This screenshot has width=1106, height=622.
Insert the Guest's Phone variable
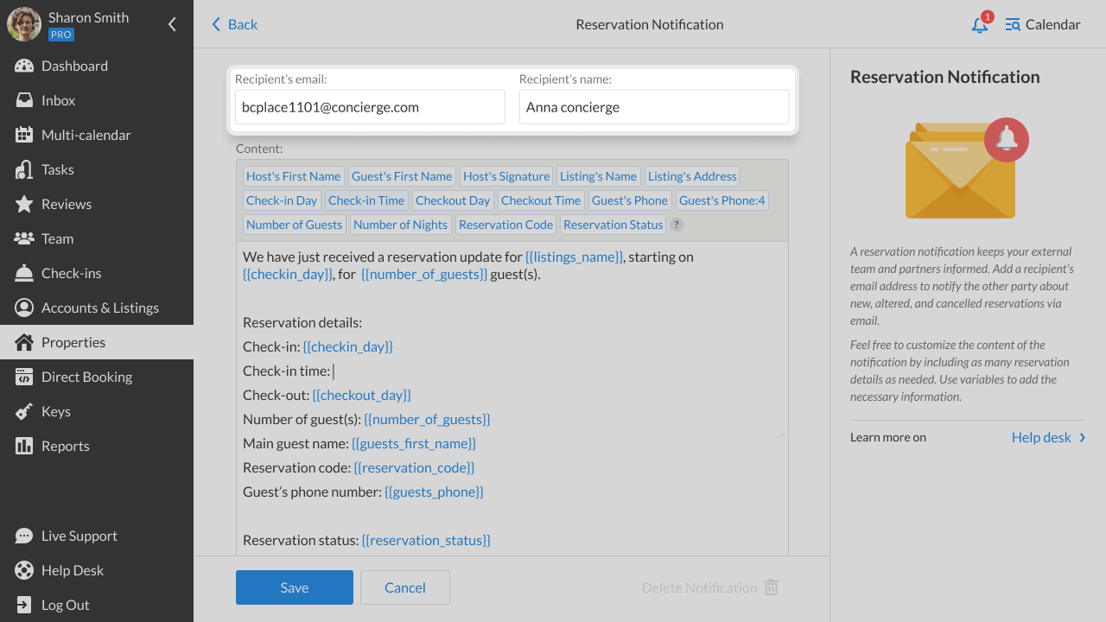click(x=630, y=200)
